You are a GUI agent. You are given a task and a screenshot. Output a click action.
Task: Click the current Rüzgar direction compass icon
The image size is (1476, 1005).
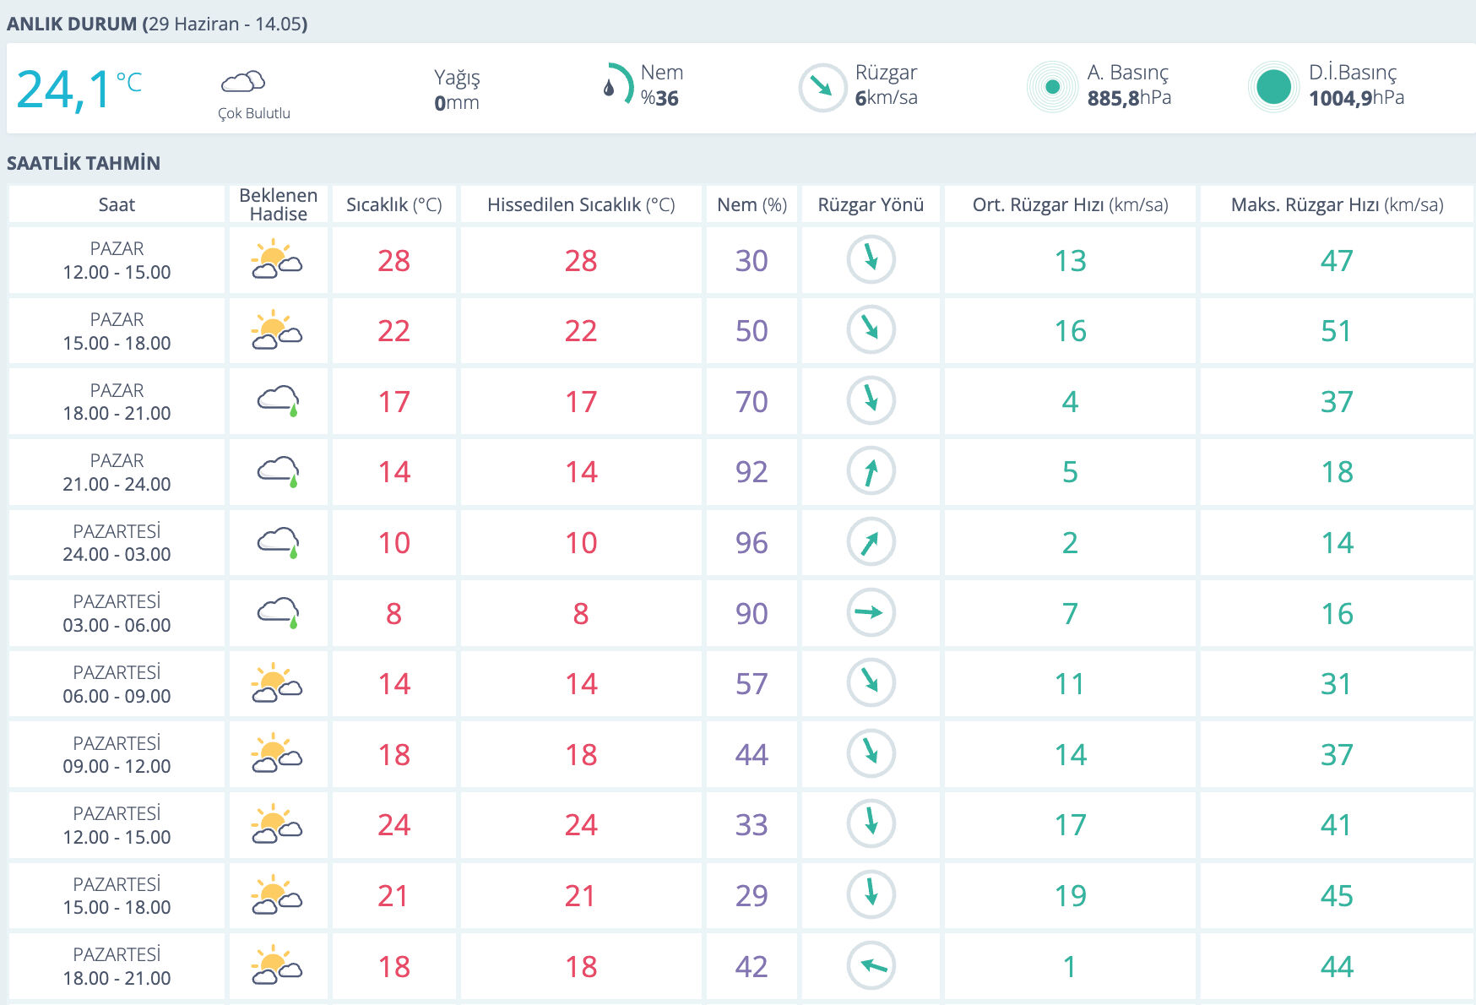pos(822,87)
